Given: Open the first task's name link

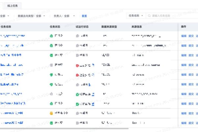Looking at the screenshot, I should coord(13,36).
